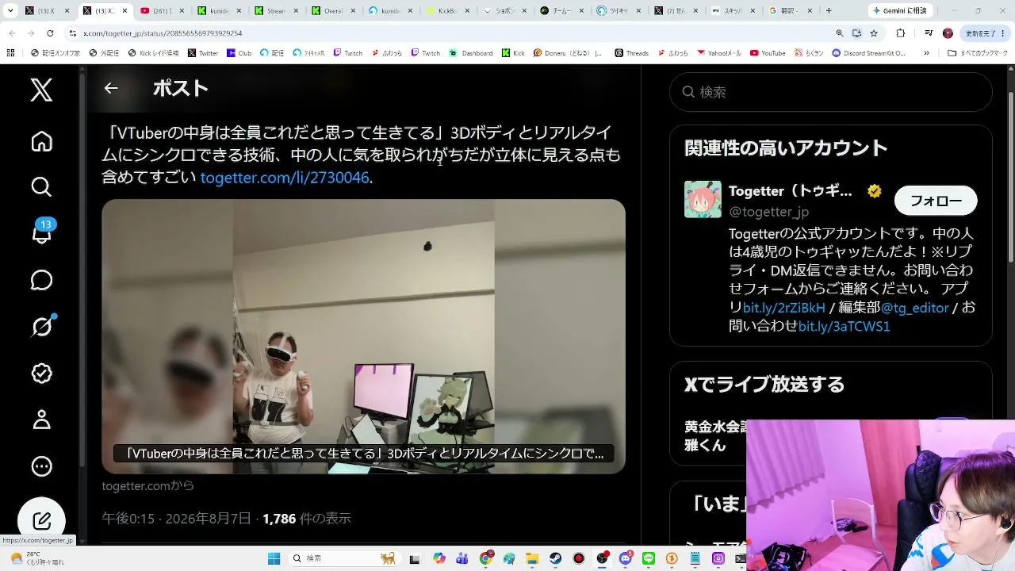Open the More circle menu in the sidebar
The width and height of the screenshot is (1015, 571).
41,466
